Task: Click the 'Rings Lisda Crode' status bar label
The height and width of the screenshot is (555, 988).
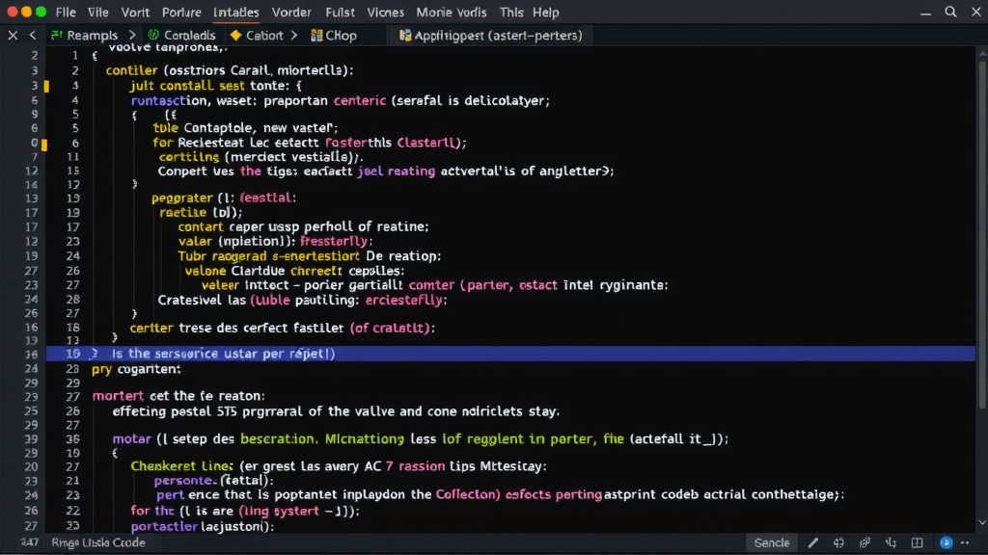Action: coord(98,542)
